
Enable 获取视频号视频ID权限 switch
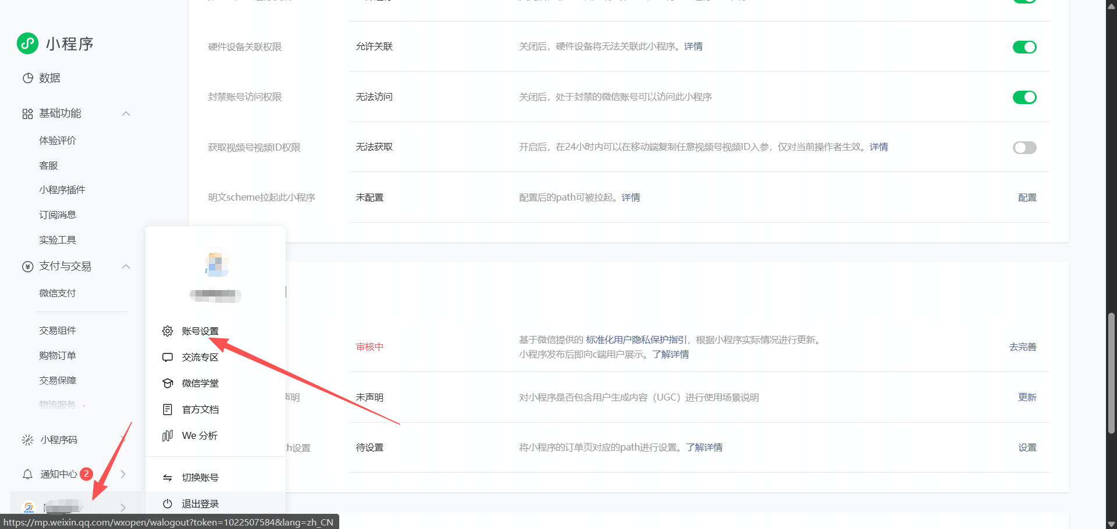[x=1024, y=147]
